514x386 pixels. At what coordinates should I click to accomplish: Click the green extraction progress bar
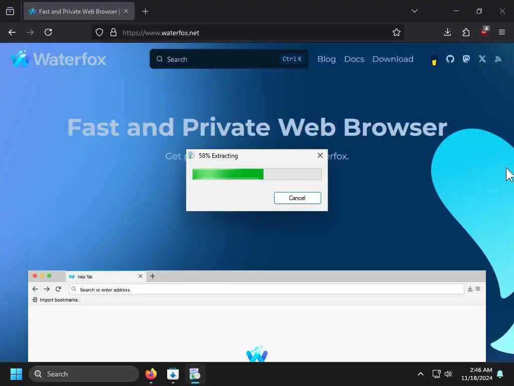(257, 174)
